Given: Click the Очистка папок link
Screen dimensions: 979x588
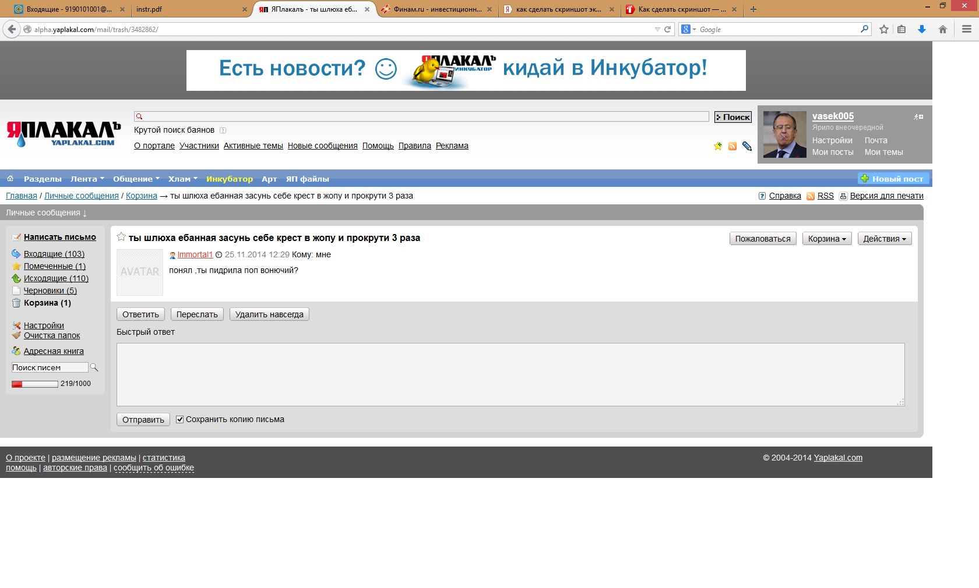Looking at the screenshot, I should pyautogui.click(x=52, y=335).
